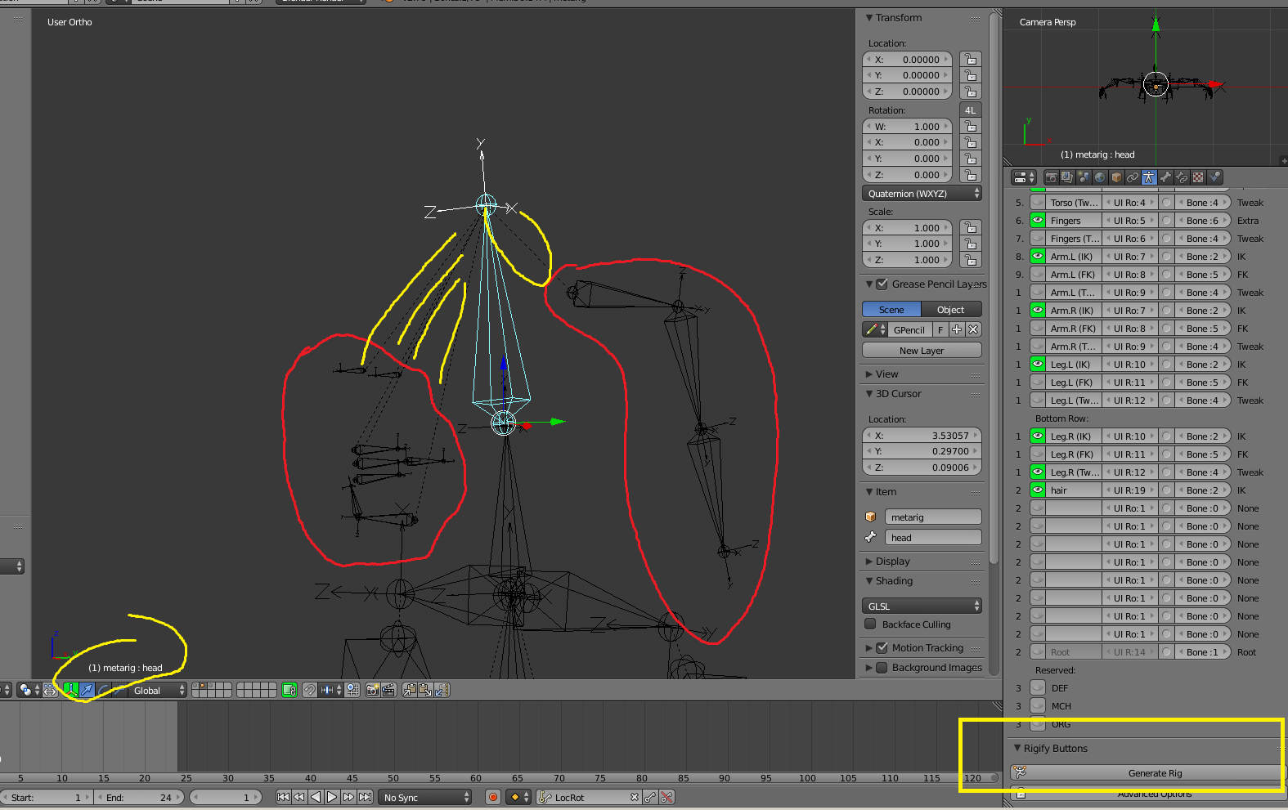Open the Bone properties tab
The width and height of the screenshot is (1288, 810).
(1165, 177)
